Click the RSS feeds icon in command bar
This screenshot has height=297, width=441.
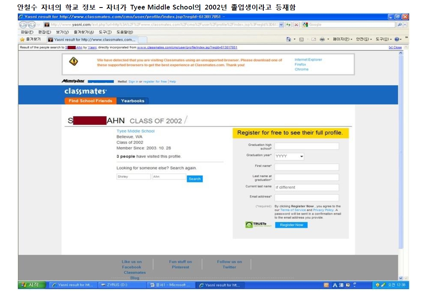point(301,39)
